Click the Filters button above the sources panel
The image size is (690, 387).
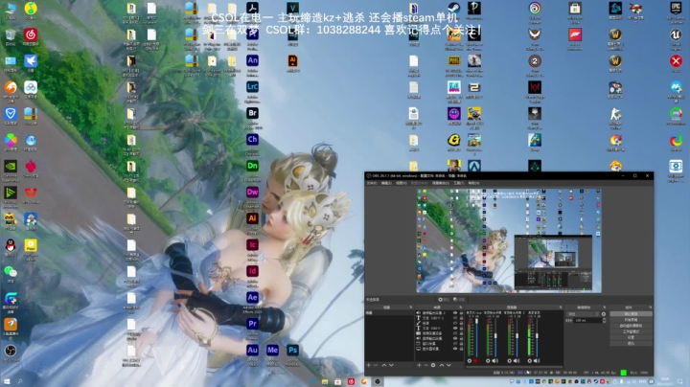pyautogui.click(x=459, y=300)
